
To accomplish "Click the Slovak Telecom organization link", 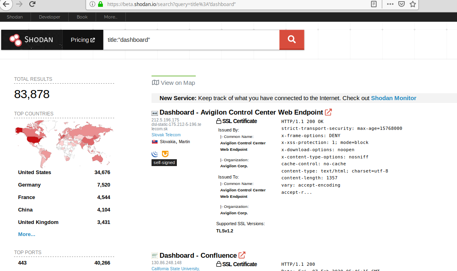I will (166, 135).
